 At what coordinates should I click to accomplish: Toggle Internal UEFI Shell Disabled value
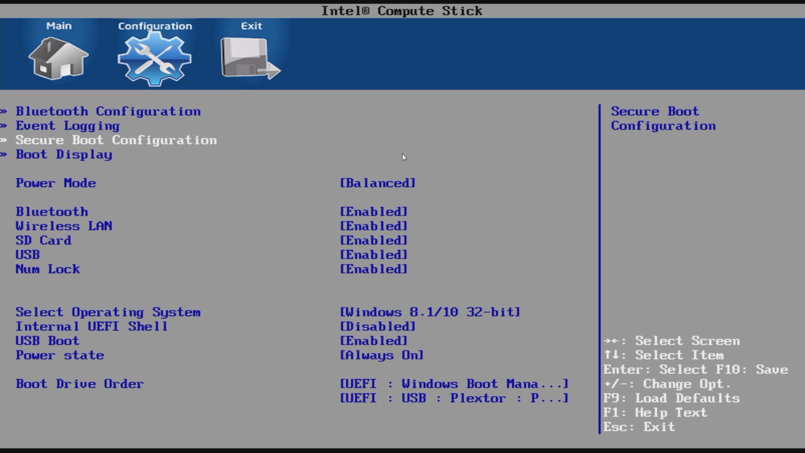coord(378,326)
